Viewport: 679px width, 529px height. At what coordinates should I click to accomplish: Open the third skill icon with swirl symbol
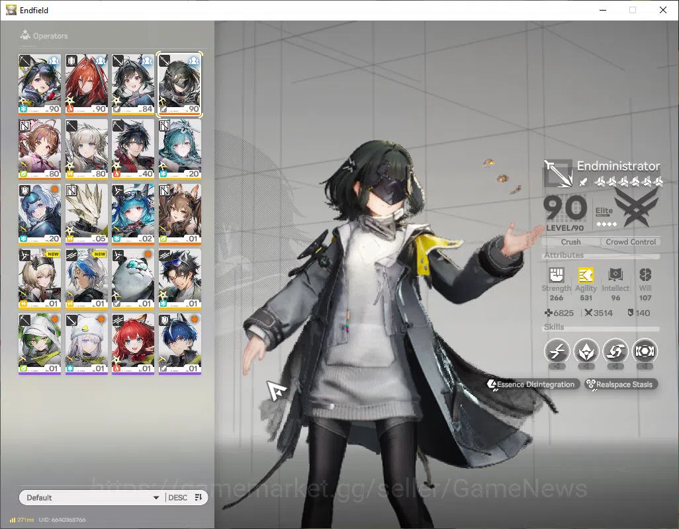615,350
